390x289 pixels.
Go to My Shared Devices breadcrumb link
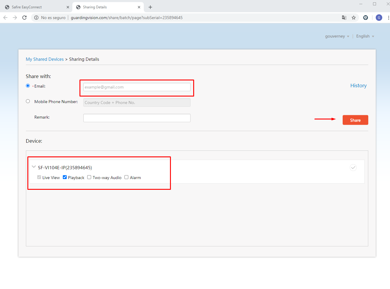(45, 59)
